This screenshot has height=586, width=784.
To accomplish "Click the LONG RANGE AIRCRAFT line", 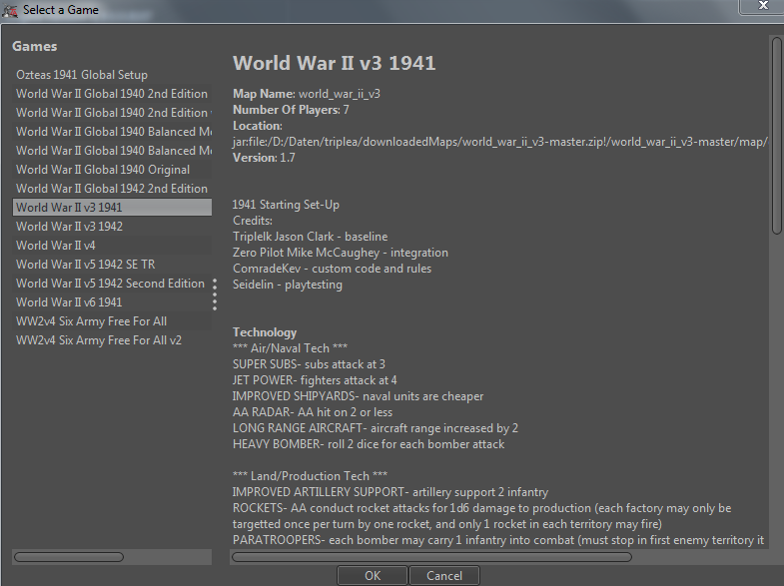I will pos(375,428).
